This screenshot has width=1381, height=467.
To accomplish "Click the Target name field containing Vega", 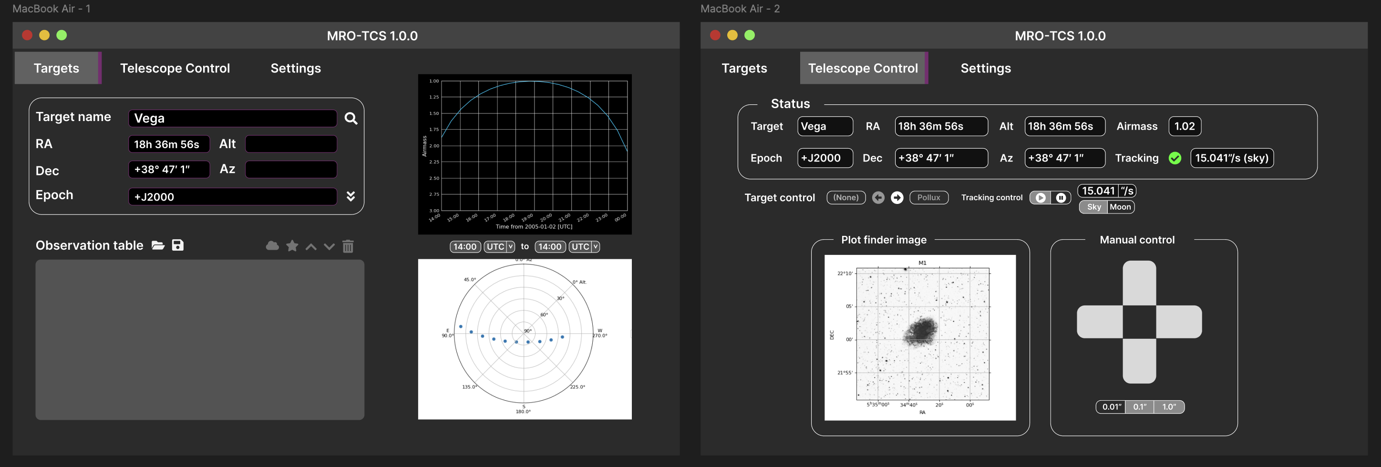I will [x=233, y=118].
